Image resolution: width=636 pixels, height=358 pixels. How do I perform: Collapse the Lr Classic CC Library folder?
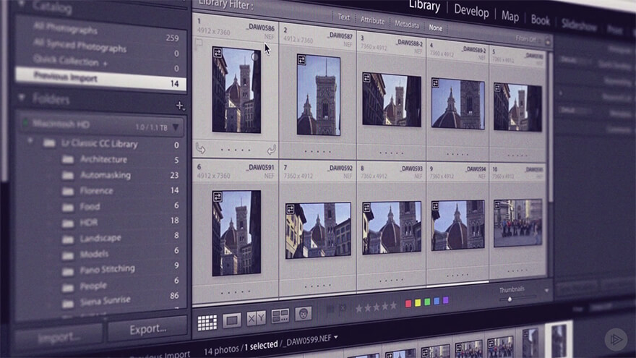pyautogui.click(x=30, y=141)
